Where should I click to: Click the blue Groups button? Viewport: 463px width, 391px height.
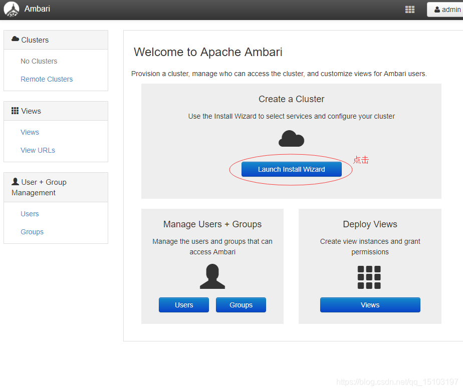point(241,305)
